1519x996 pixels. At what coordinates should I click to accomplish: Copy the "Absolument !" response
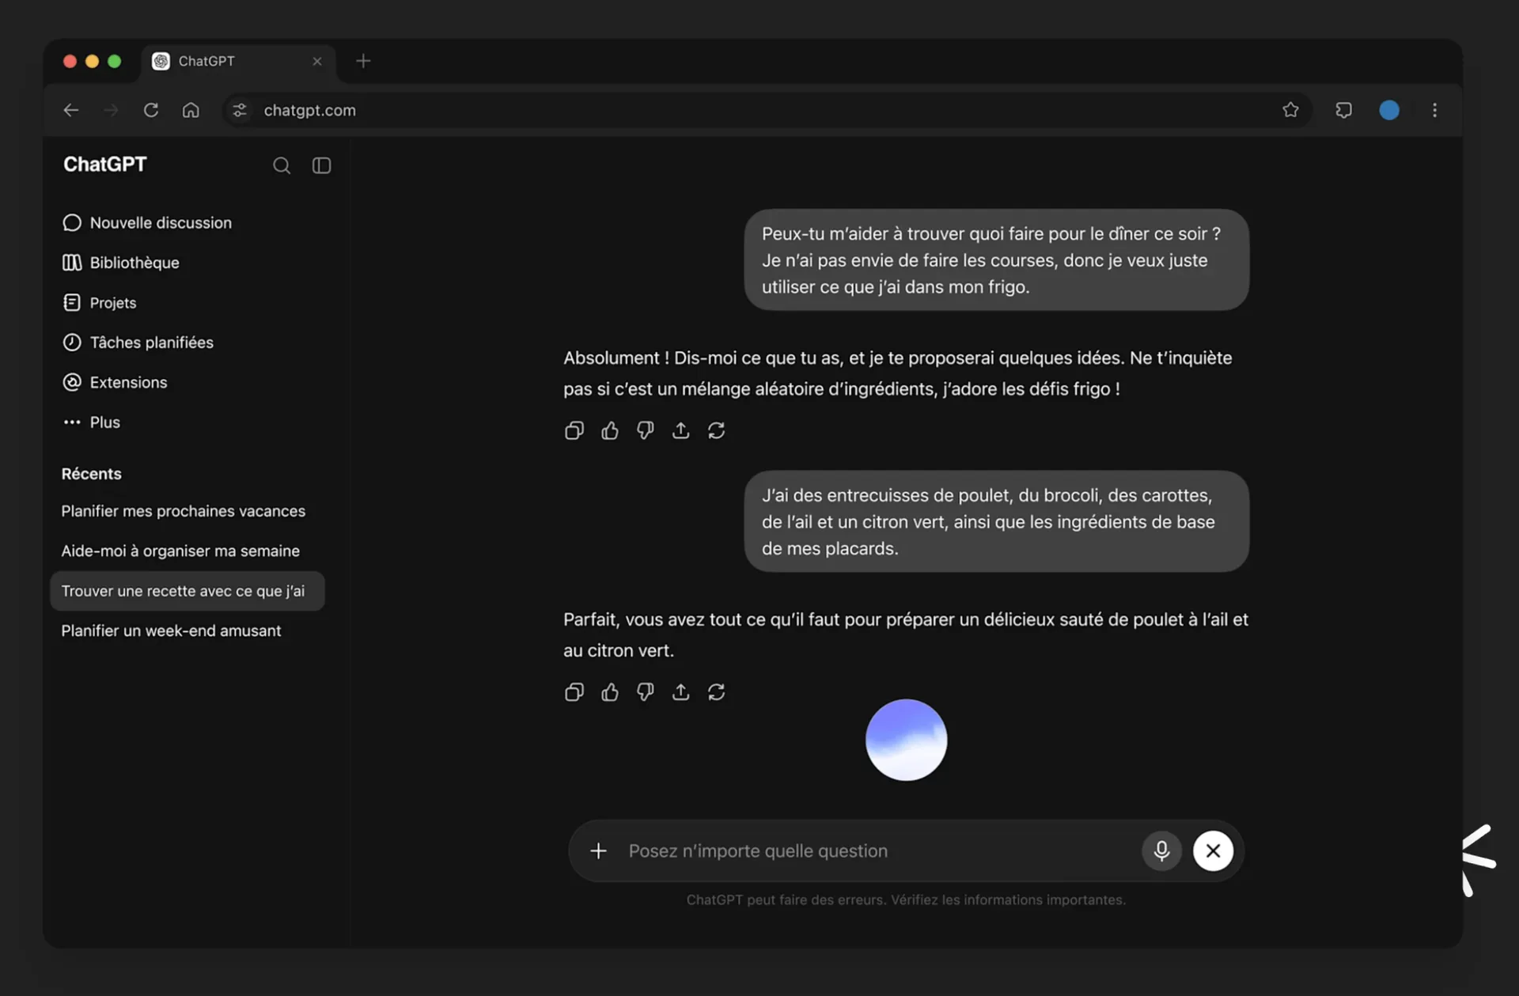click(574, 430)
